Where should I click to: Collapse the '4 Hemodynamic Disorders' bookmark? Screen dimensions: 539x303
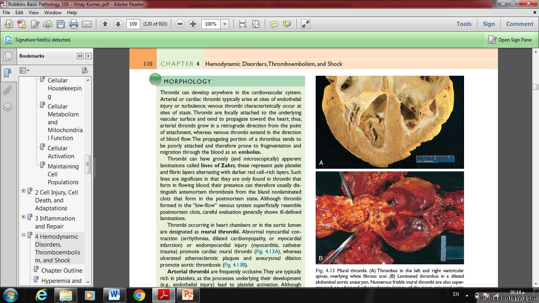24,235
